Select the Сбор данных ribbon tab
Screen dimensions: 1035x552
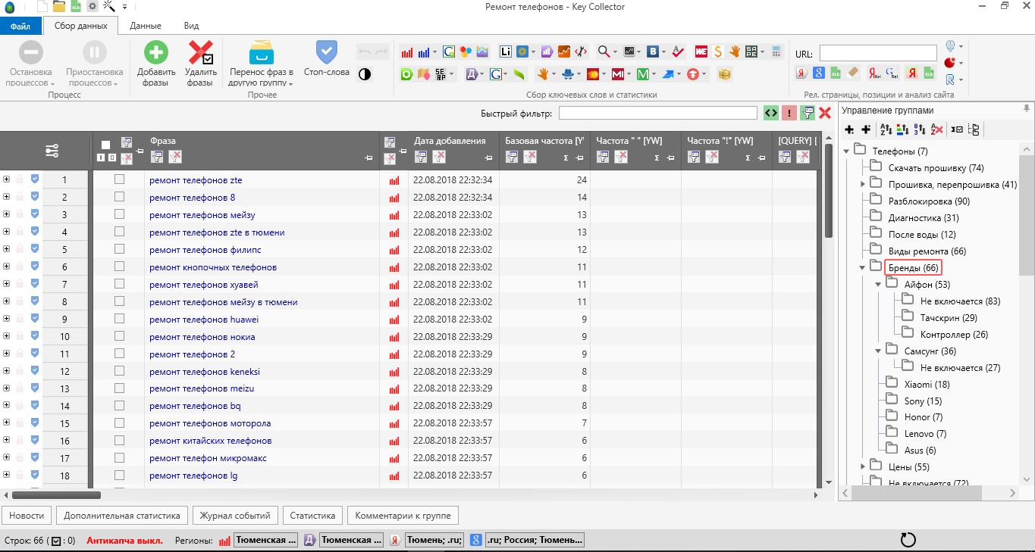click(x=81, y=26)
